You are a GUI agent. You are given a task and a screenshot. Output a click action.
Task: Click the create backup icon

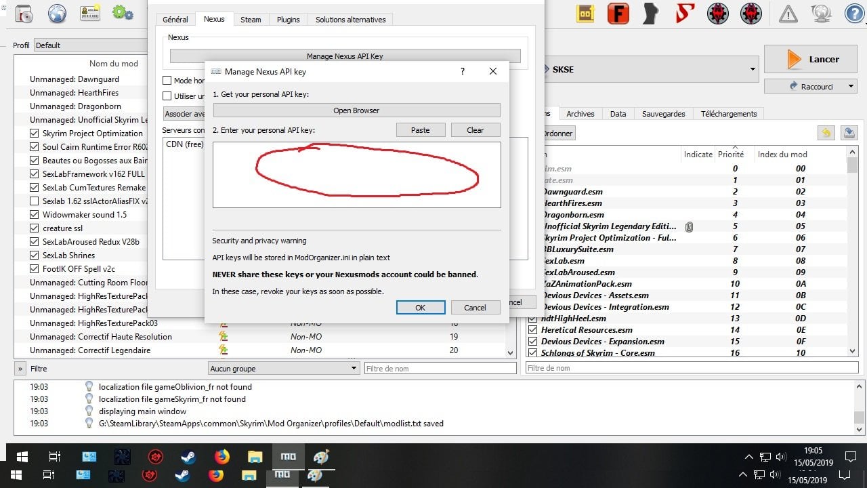click(x=849, y=133)
